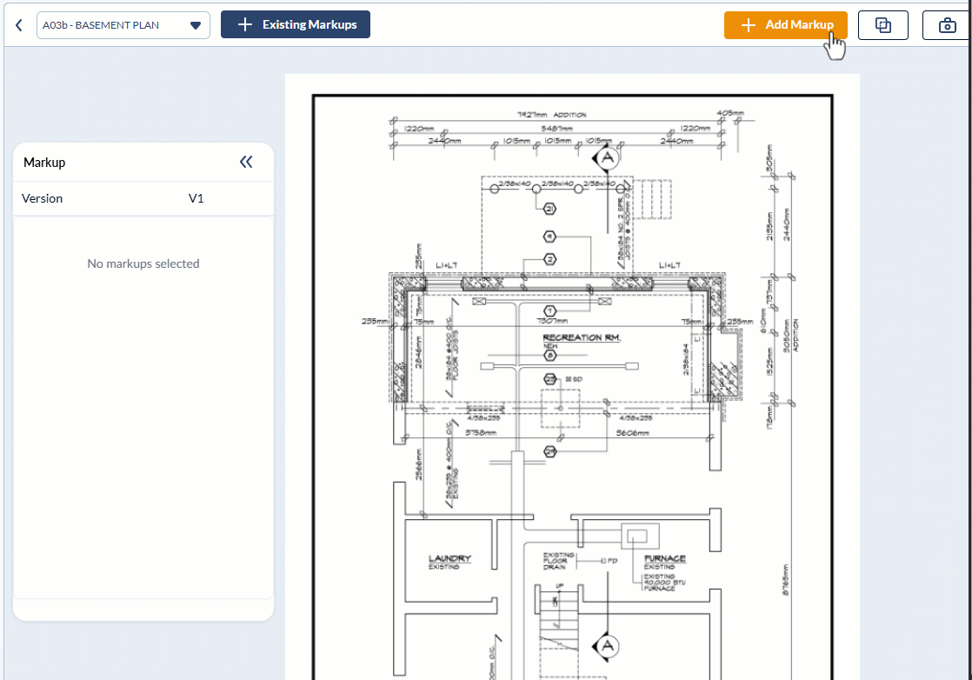Collapse the Markup side panel

click(246, 162)
